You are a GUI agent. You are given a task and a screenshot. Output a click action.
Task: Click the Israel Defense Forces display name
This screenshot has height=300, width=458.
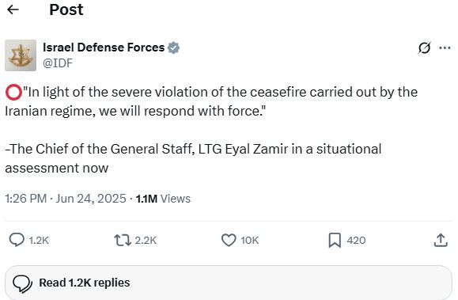tap(104, 47)
